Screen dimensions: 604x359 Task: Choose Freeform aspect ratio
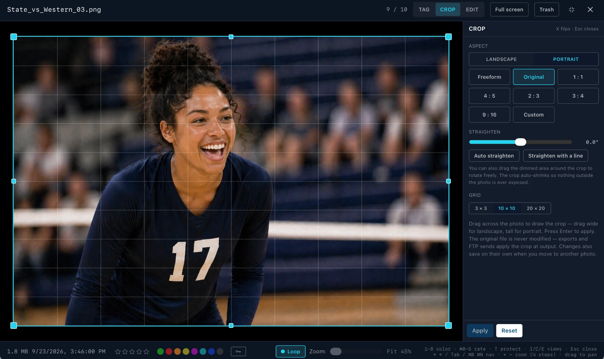[x=489, y=77]
